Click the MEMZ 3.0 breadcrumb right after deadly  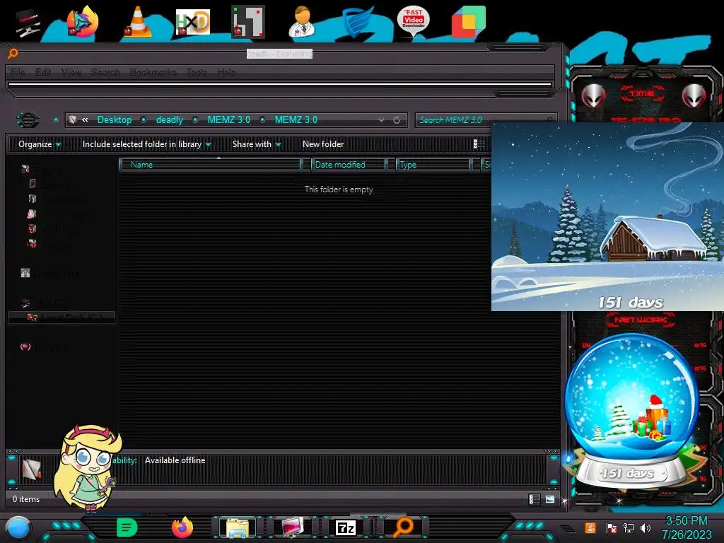pos(228,119)
